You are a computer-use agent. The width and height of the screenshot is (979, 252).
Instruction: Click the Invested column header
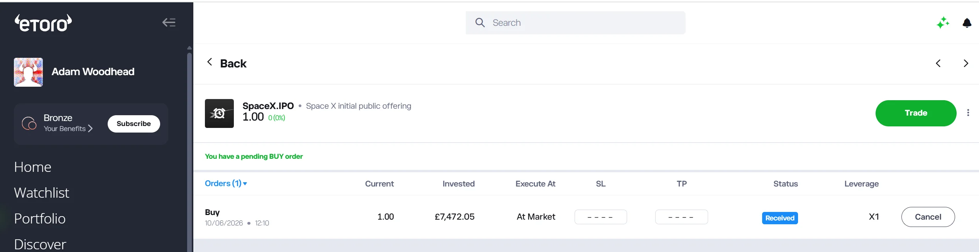pos(458,184)
